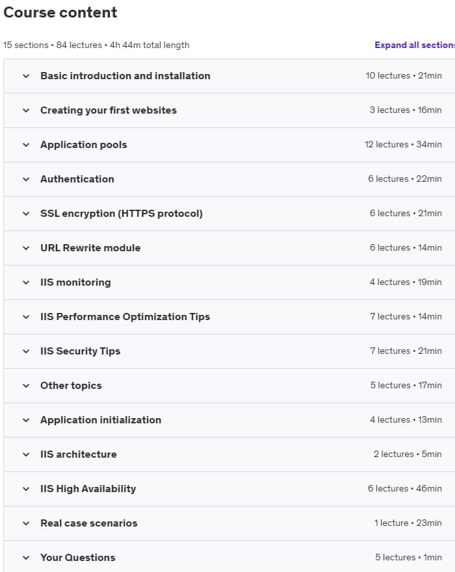Expand chevron beside URL Rewrite module

click(x=26, y=248)
